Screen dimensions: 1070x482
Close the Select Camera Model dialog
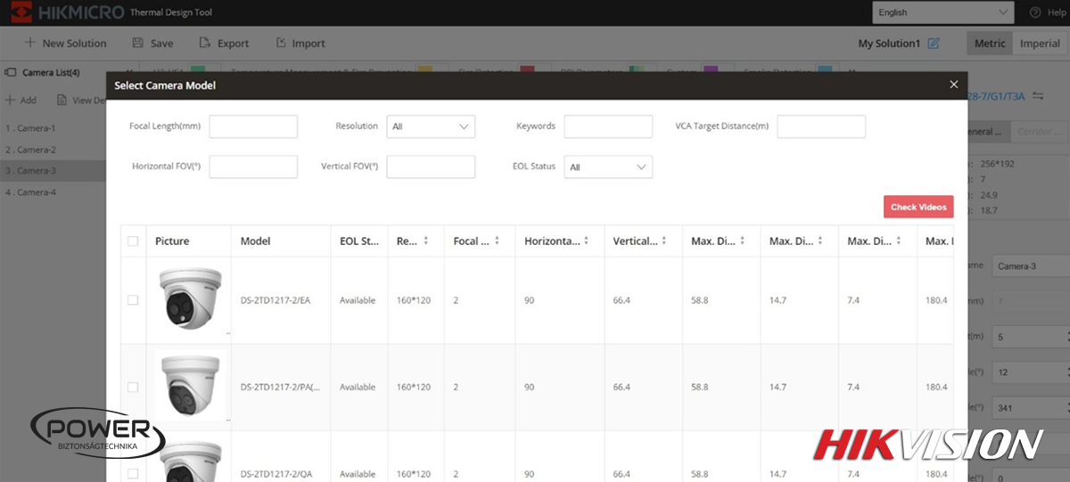(x=953, y=85)
